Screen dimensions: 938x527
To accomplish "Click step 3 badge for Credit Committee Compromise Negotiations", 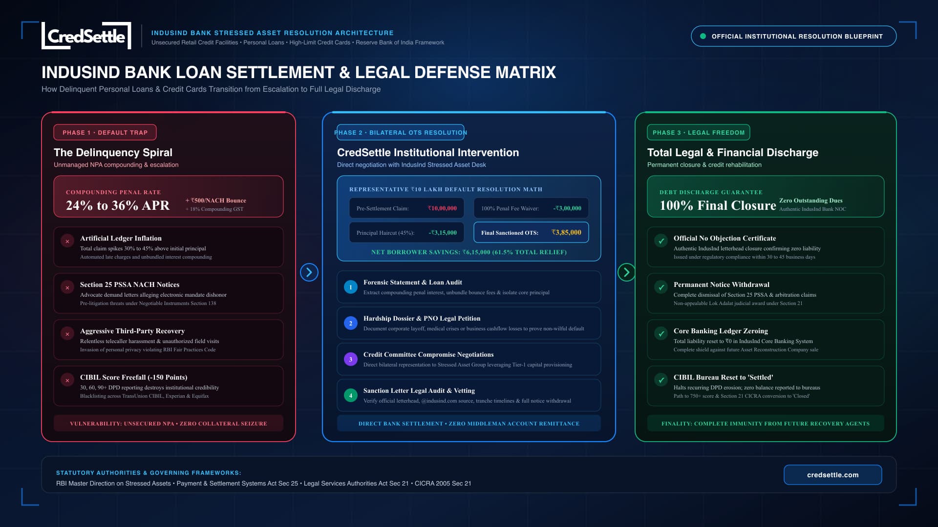I will 351,359.
